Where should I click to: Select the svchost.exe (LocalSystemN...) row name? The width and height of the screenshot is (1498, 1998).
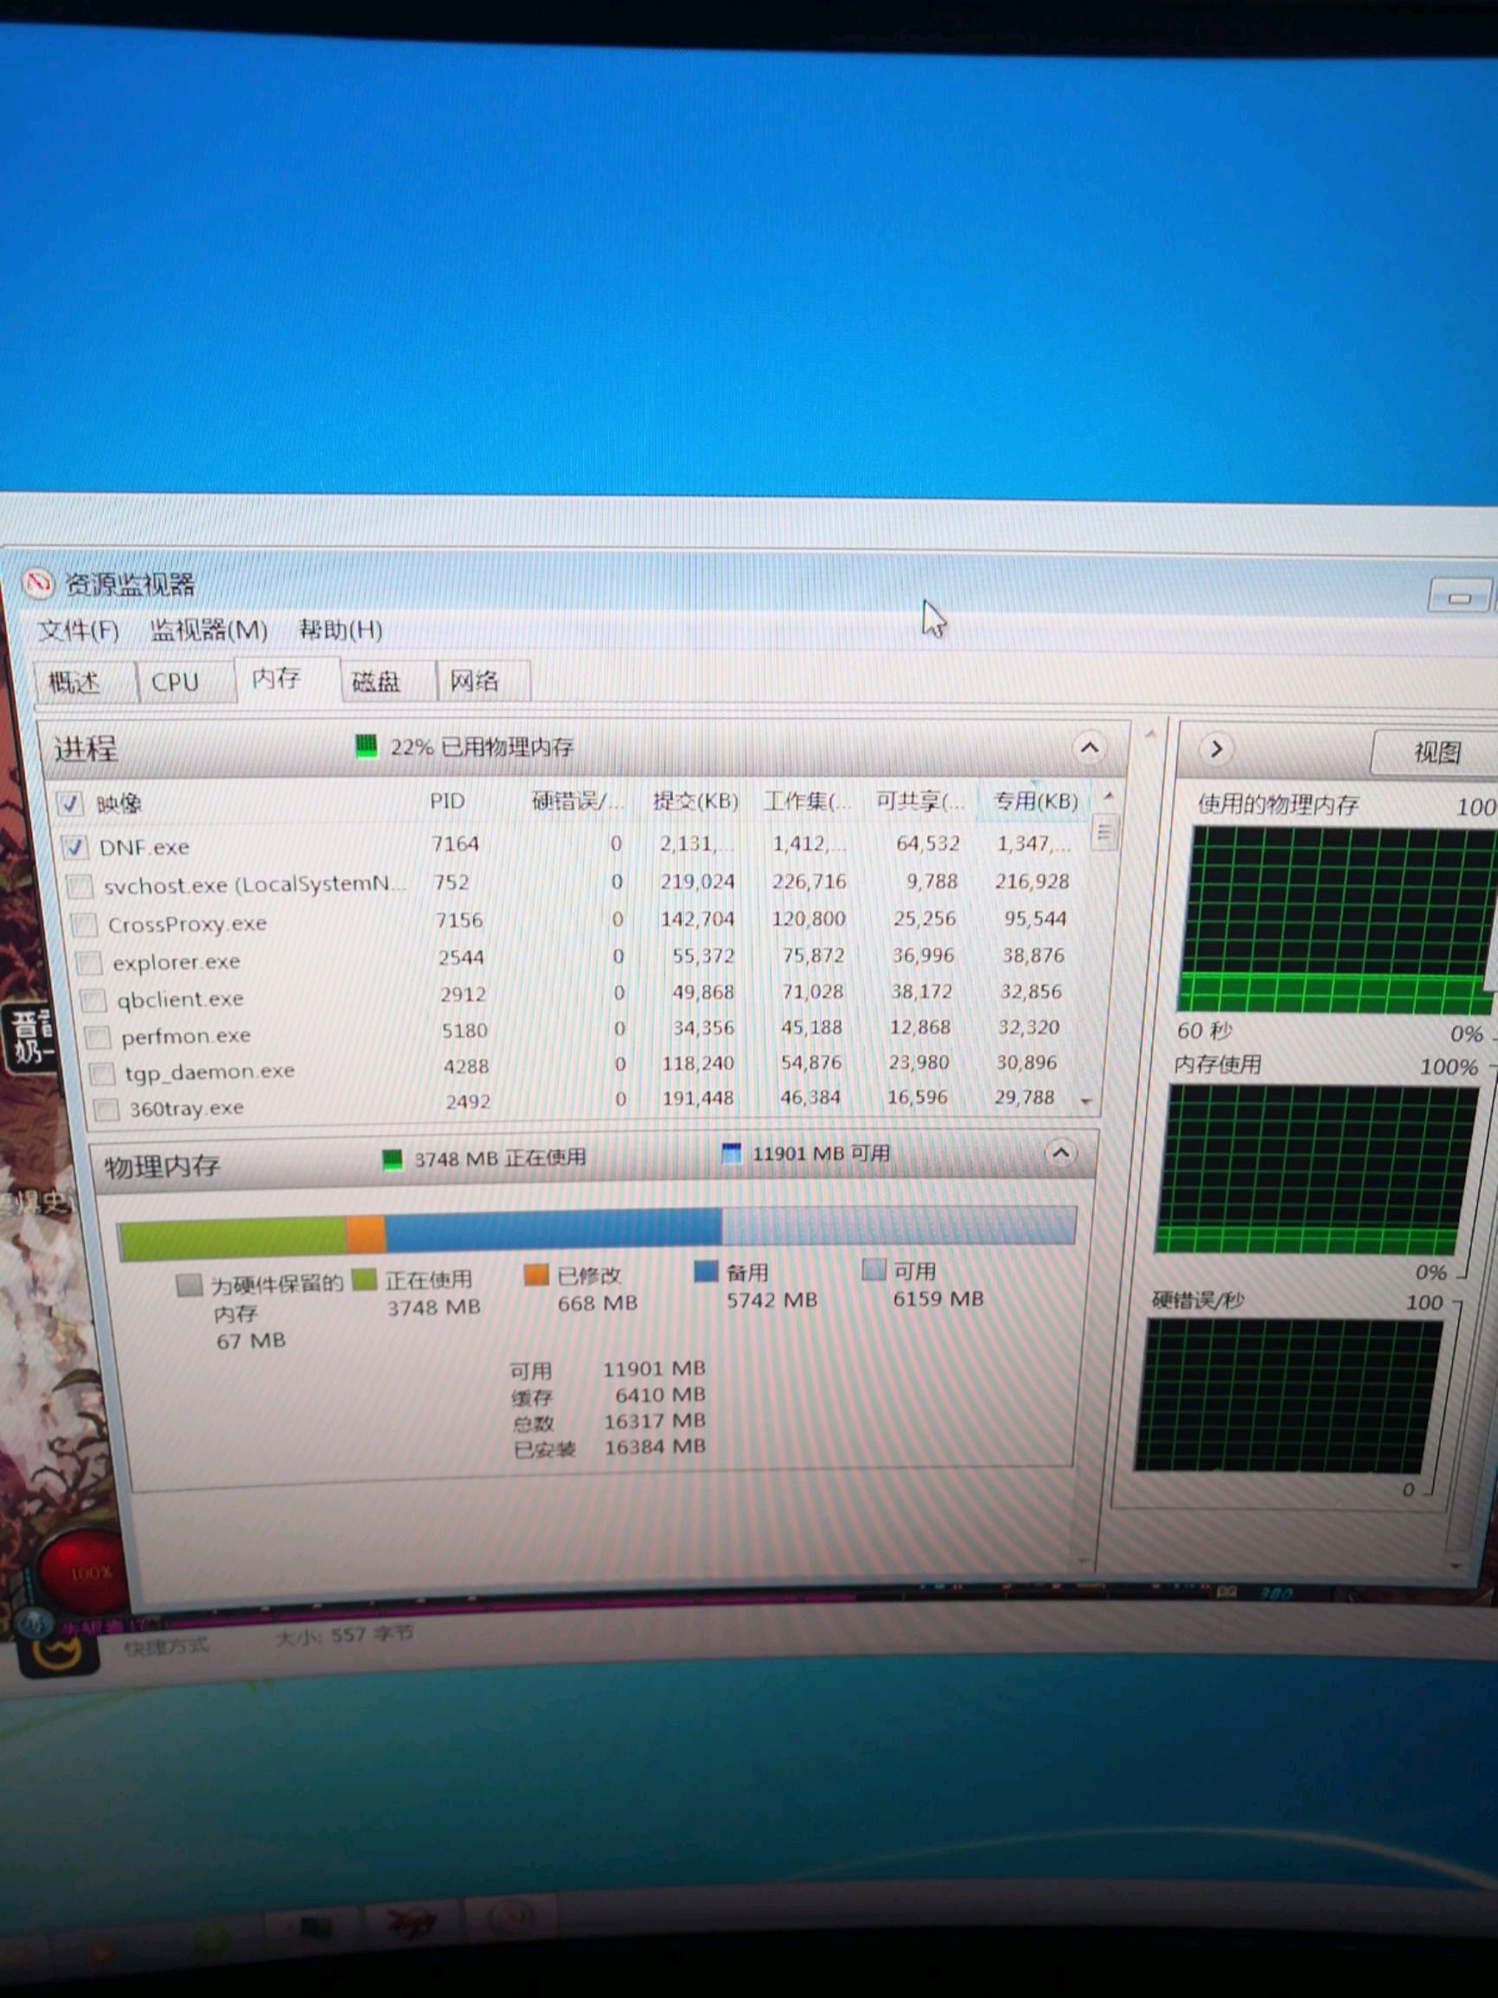click(x=253, y=885)
